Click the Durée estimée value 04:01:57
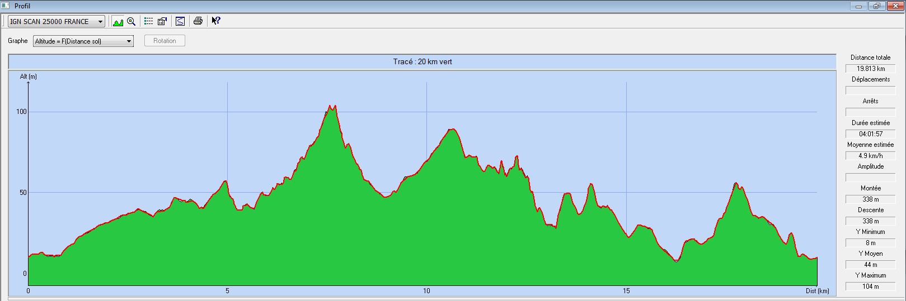The height and width of the screenshot is (301, 906). (x=870, y=134)
